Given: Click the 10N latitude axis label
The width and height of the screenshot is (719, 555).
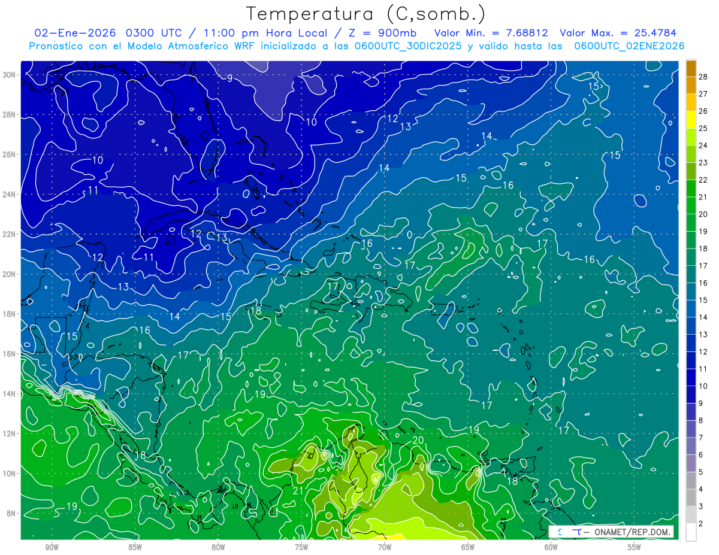Looking at the screenshot, I should point(10,474).
